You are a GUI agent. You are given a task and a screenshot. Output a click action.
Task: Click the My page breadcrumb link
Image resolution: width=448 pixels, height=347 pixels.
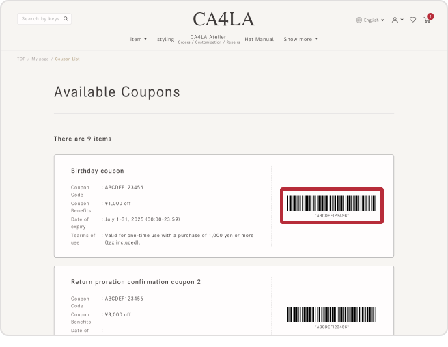[40, 59]
